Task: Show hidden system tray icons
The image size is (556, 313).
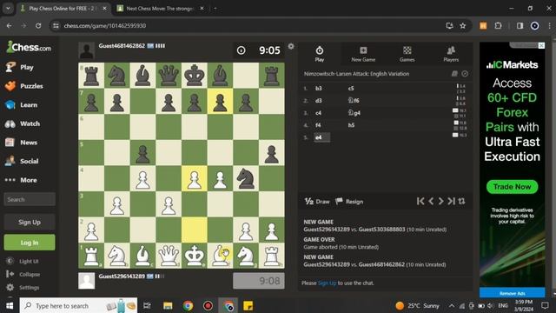Action: coord(452,305)
